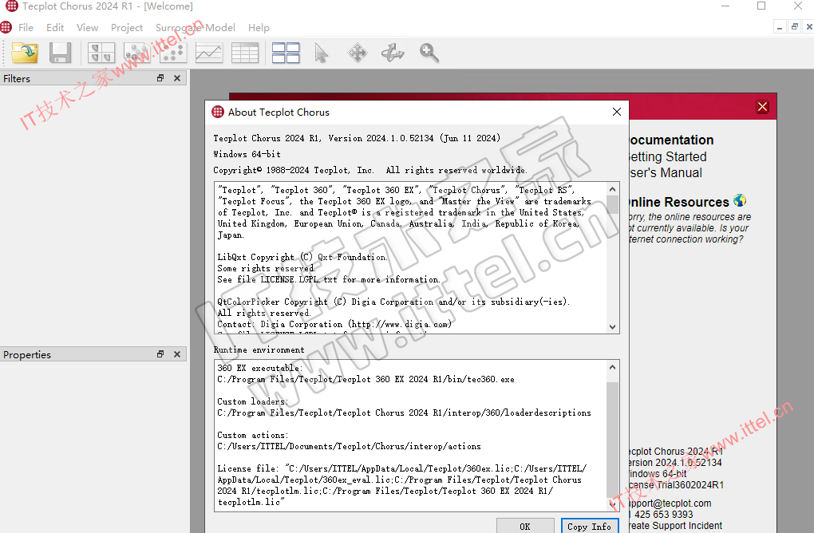814x533 pixels.
Task: Float the Properties panel
Action: pos(160,354)
